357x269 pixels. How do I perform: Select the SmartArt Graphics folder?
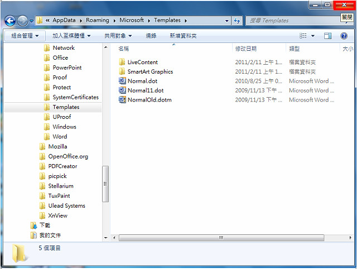click(149, 71)
